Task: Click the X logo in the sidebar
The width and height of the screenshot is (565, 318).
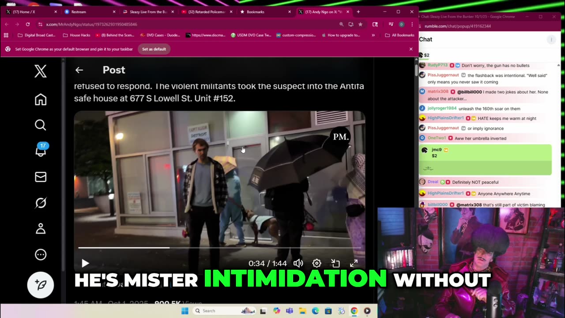Action: tap(41, 71)
